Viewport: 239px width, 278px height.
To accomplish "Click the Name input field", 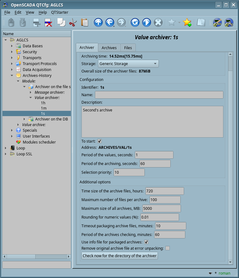I will pyautogui.click(x=159, y=95).
